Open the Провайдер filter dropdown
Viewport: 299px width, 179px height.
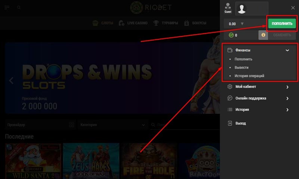[40, 125]
